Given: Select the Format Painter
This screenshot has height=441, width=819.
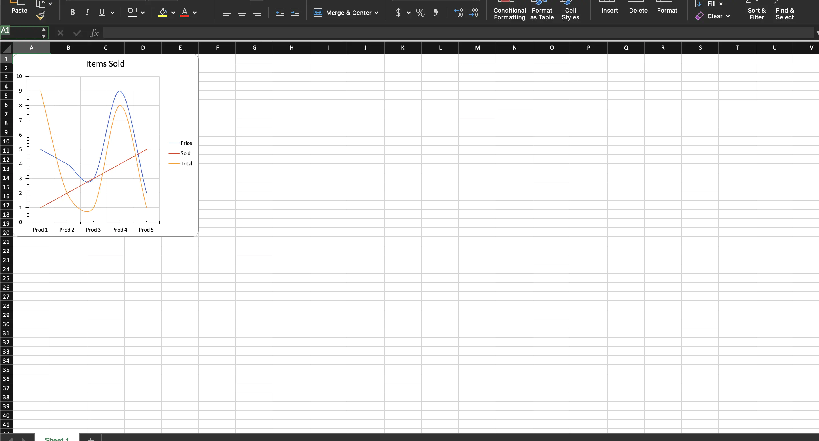Looking at the screenshot, I should (41, 16).
